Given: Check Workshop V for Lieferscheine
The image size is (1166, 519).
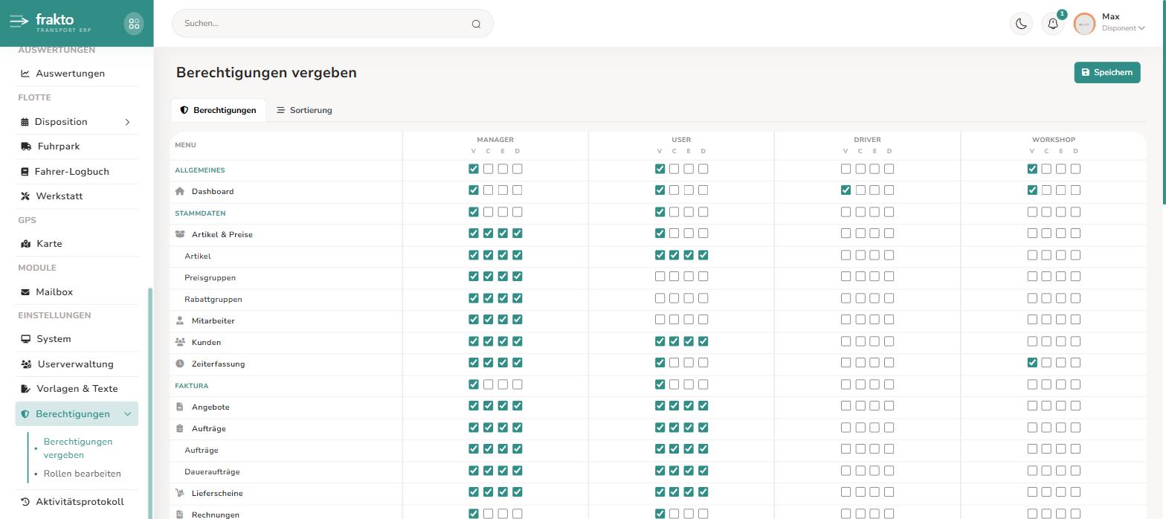Looking at the screenshot, I should (x=1032, y=492).
